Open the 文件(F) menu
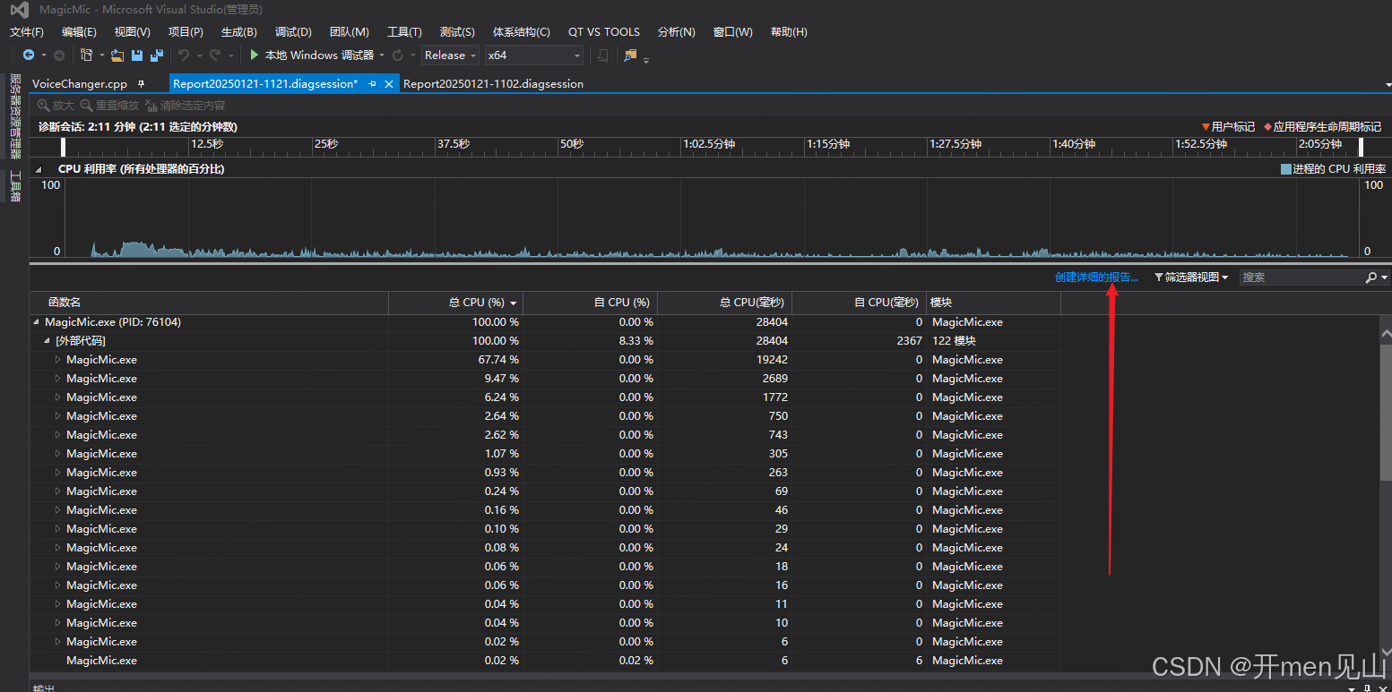The width and height of the screenshot is (1392, 692). (x=27, y=32)
